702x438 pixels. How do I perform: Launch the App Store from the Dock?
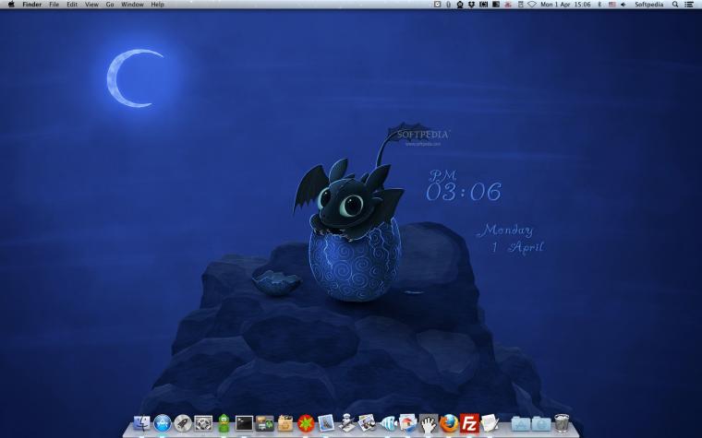tap(163, 423)
